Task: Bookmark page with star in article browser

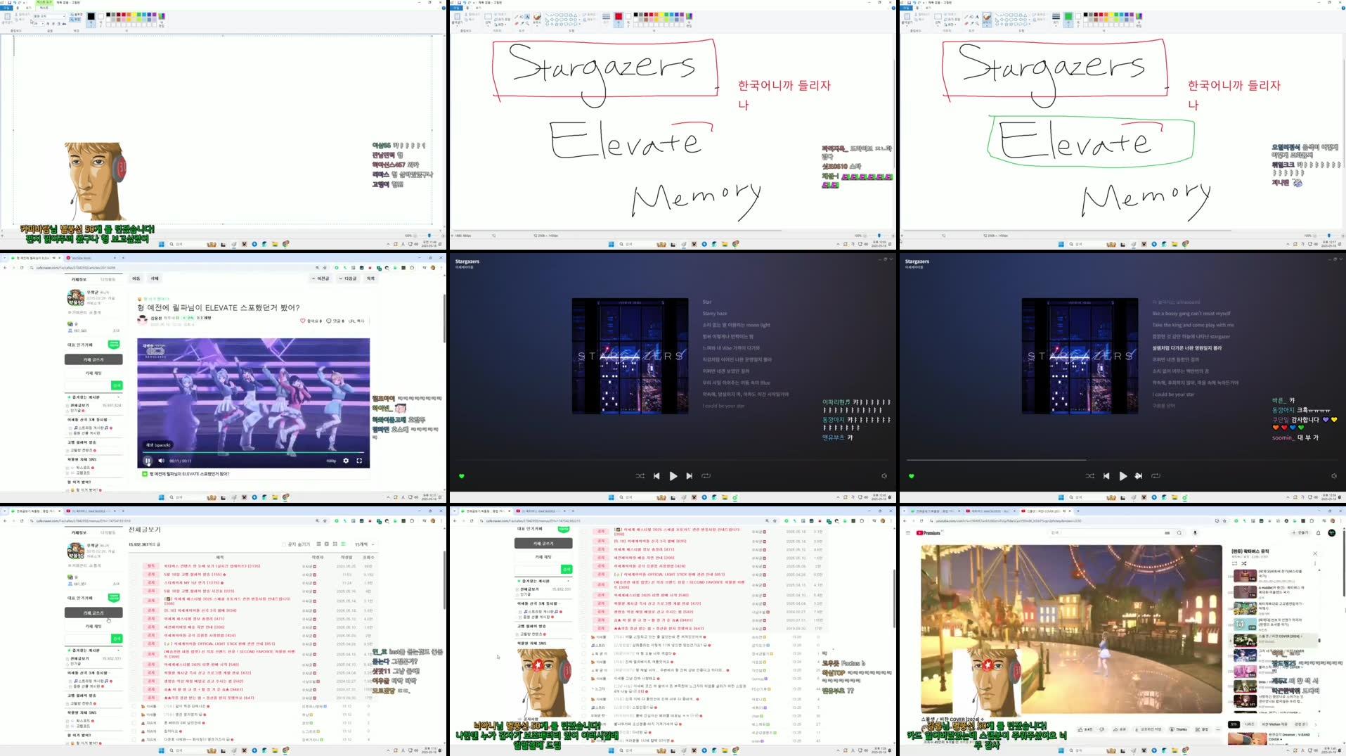Action: tap(325, 267)
